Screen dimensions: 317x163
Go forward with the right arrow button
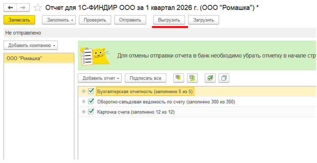coord(23,8)
